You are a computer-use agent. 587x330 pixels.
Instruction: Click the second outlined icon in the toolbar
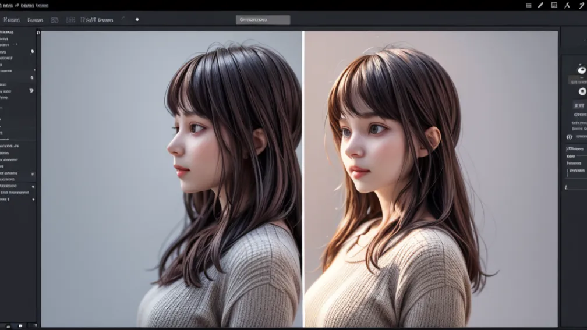click(70, 20)
